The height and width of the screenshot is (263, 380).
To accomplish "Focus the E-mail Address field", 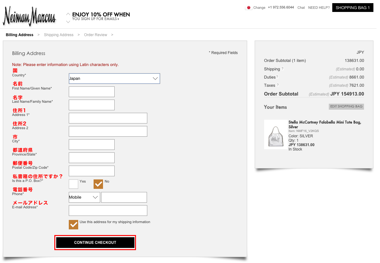I will point(108,211).
